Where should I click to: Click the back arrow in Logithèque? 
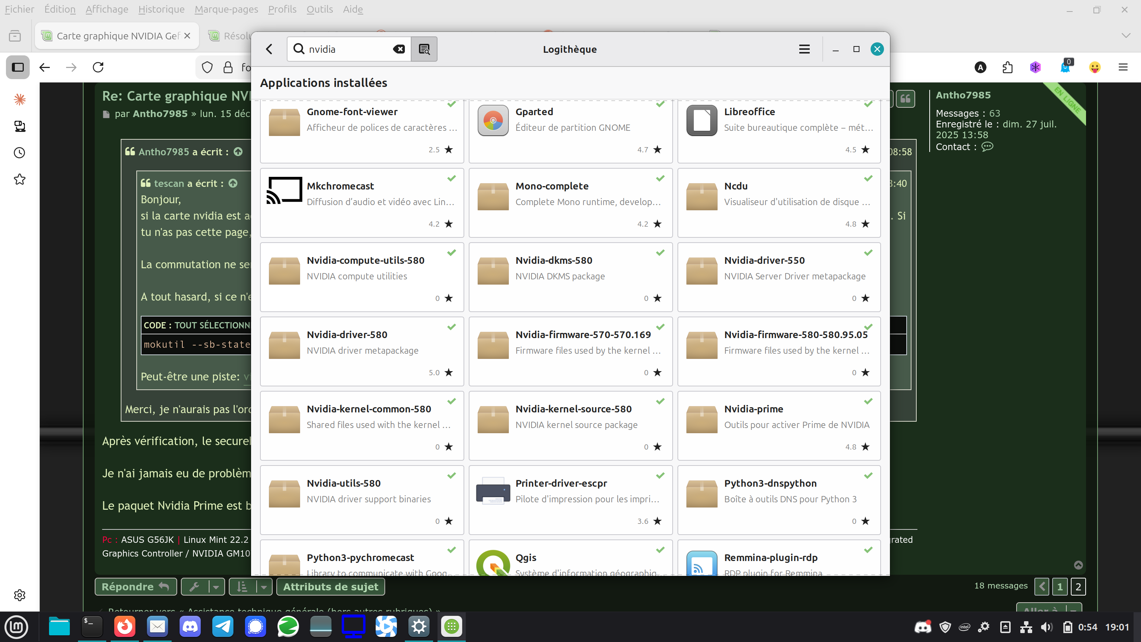[x=269, y=49]
